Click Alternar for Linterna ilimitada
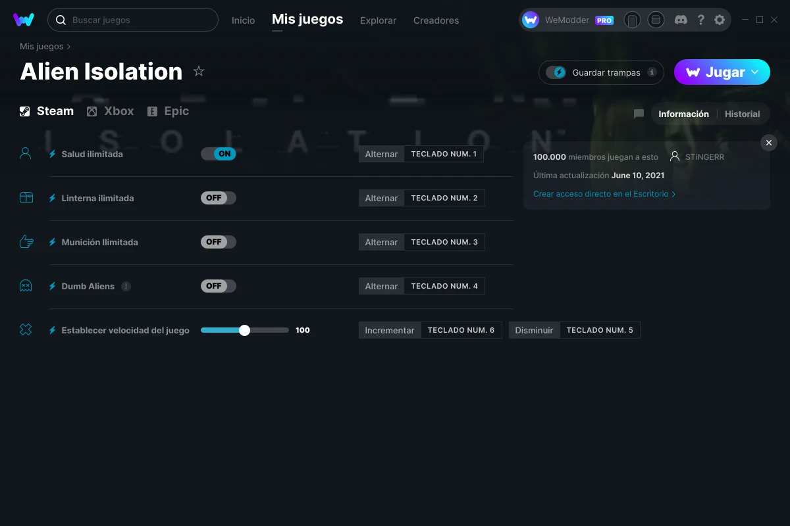Viewport: 790px width, 526px height. pos(381,198)
